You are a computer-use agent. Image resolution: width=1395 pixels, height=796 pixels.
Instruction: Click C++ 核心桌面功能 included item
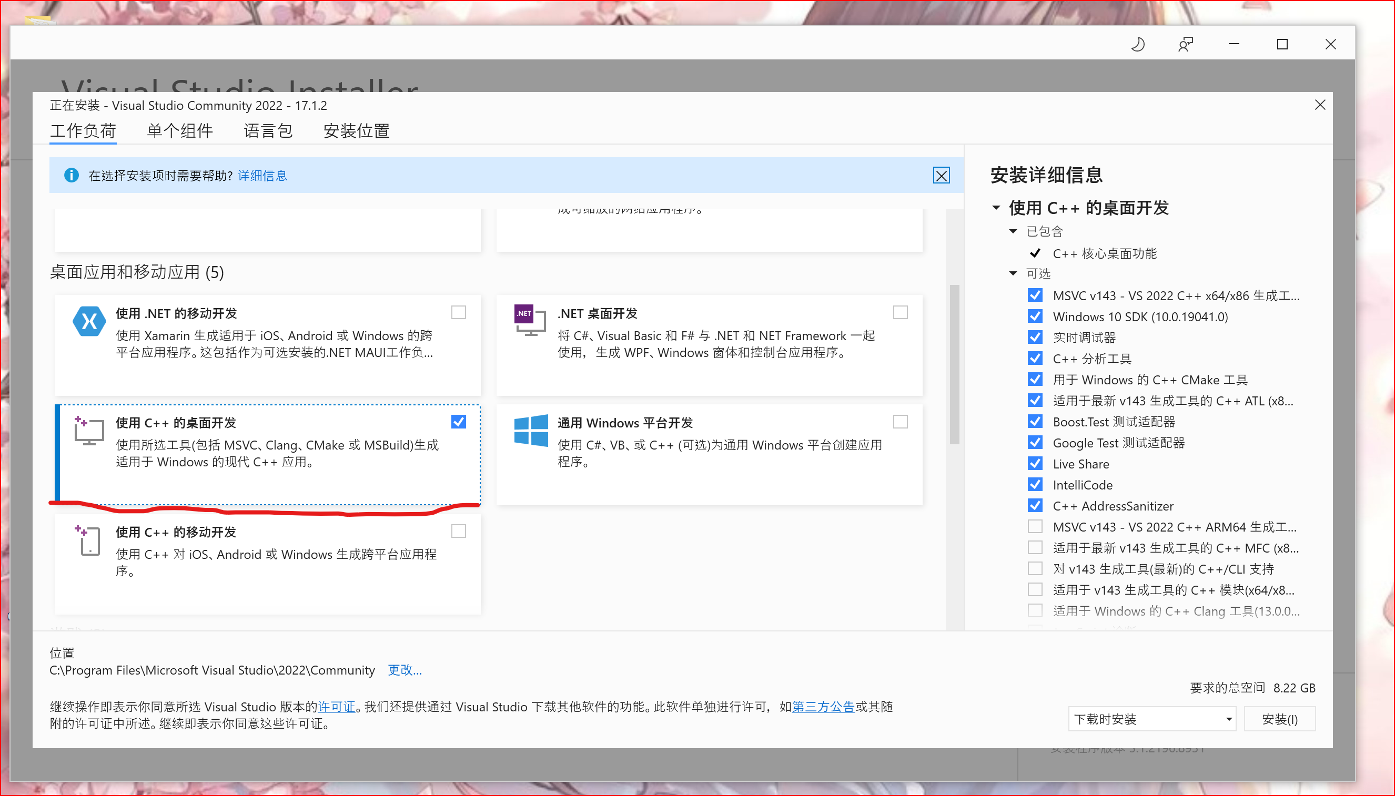coord(1105,253)
